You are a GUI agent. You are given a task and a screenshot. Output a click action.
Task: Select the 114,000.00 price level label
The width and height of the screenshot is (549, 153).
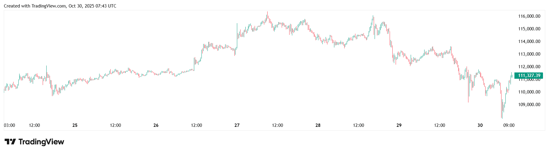pyautogui.click(x=529, y=41)
